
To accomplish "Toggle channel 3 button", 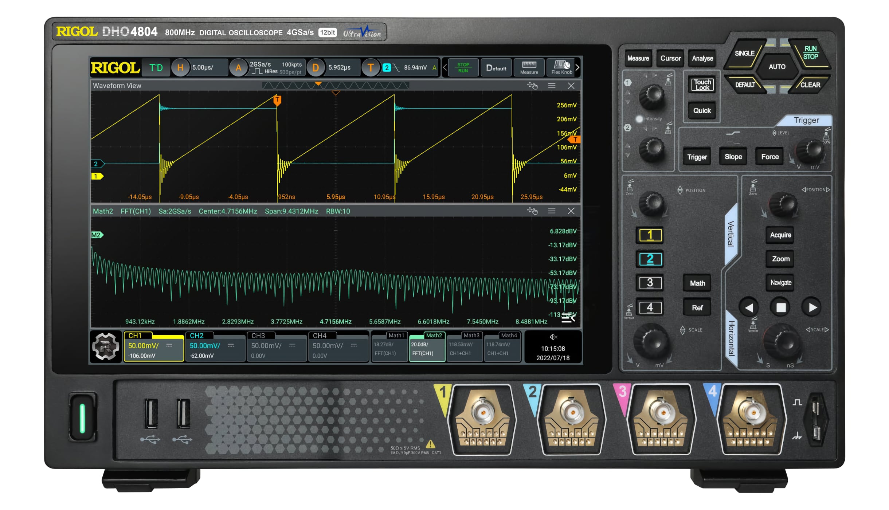I will [x=650, y=283].
